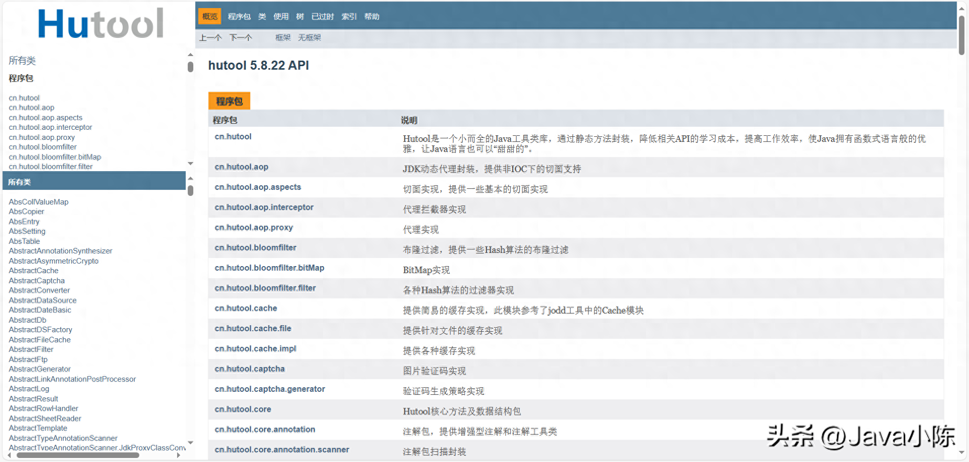
Task: Open cn.hutool.aop.aspects in the package table
Action: pos(257,187)
